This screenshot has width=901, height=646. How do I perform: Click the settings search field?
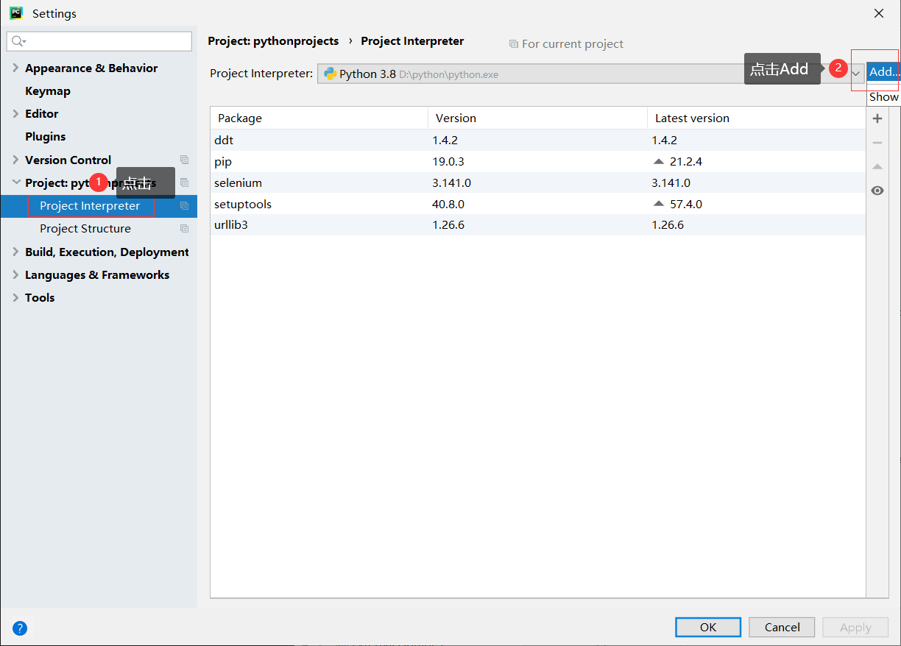pos(99,41)
